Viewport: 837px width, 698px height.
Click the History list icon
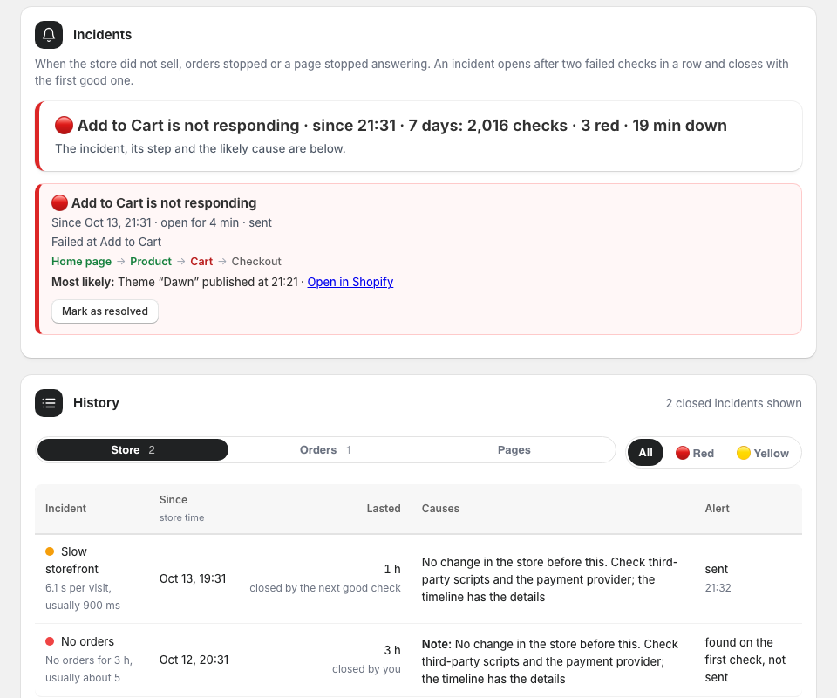pos(49,403)
